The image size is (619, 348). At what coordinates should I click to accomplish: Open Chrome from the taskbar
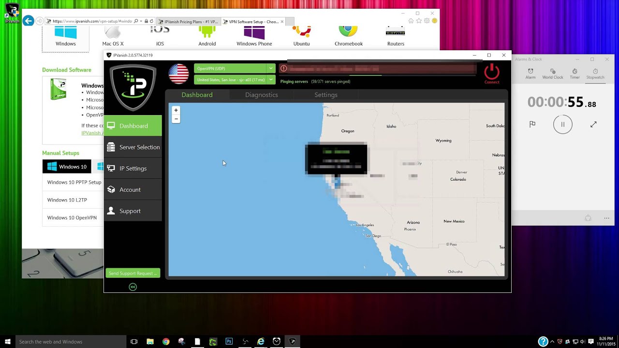point(166,342)
